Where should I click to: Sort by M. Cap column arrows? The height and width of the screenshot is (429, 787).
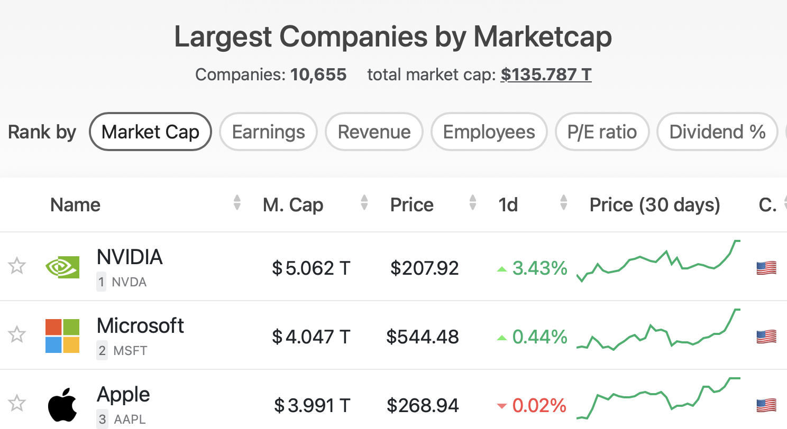click(x=364, y=203)
